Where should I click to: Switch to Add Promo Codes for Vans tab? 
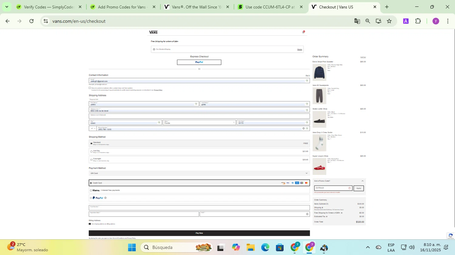pos(123,7)
